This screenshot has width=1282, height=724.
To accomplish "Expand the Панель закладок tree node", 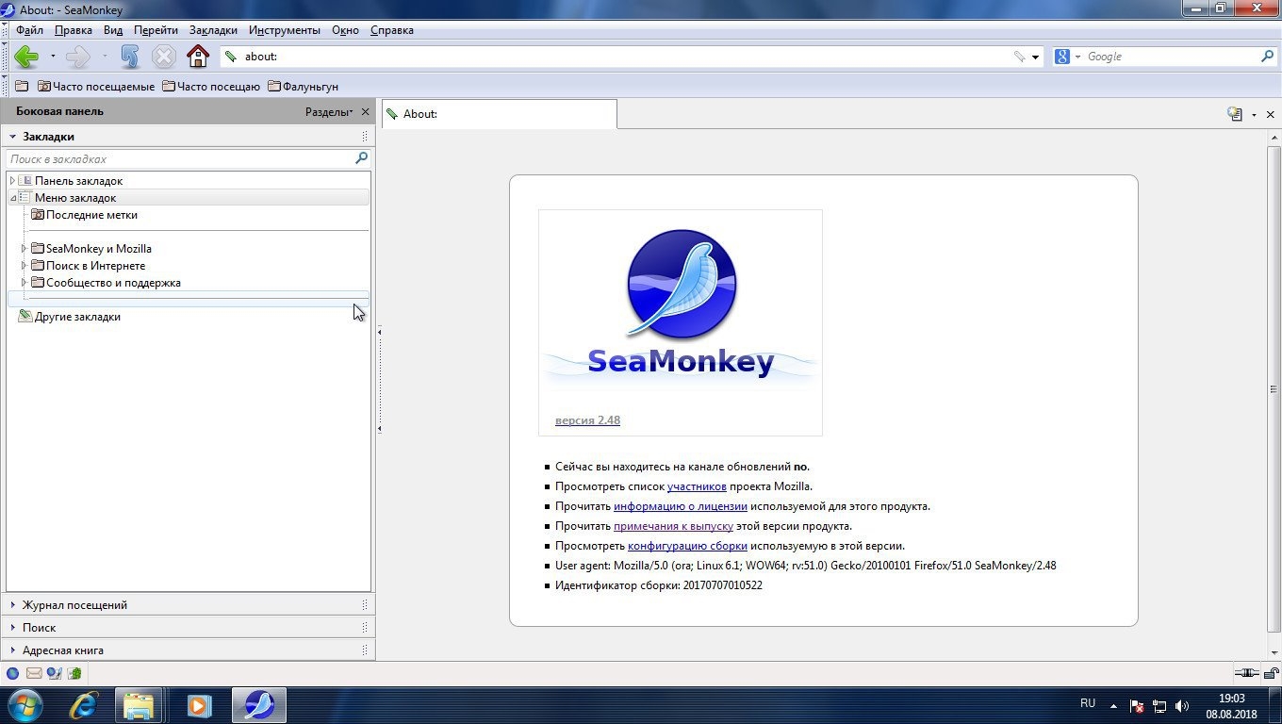I will pos(12,180).
